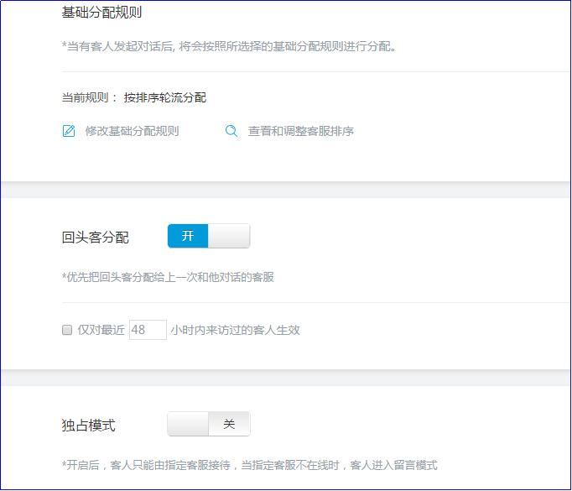Image resolution: width=572 pixels, height=491 pixels.
Task: Click the 回头客分配 section title
Action: (x=96, y=238)
